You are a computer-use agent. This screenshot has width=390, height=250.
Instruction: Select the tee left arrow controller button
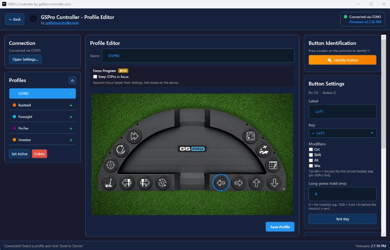(x=127, y=183)
